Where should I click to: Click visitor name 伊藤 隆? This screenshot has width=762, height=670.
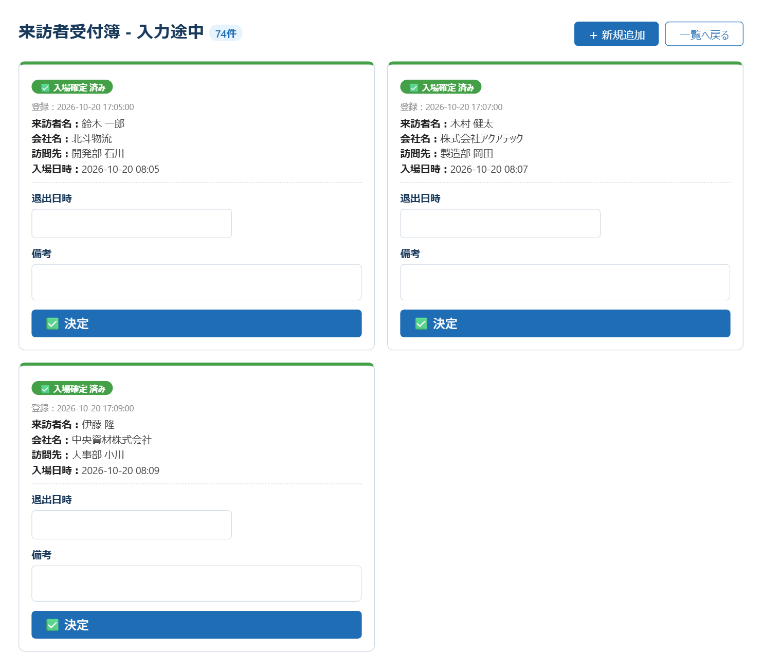point(98,425)
